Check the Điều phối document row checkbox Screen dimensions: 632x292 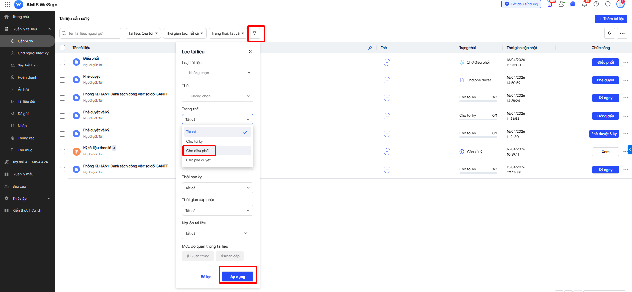62,62
